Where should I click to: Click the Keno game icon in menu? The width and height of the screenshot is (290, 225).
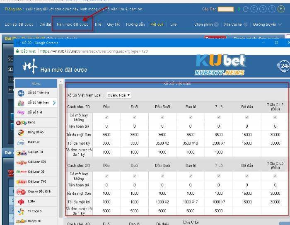(21, 123)
